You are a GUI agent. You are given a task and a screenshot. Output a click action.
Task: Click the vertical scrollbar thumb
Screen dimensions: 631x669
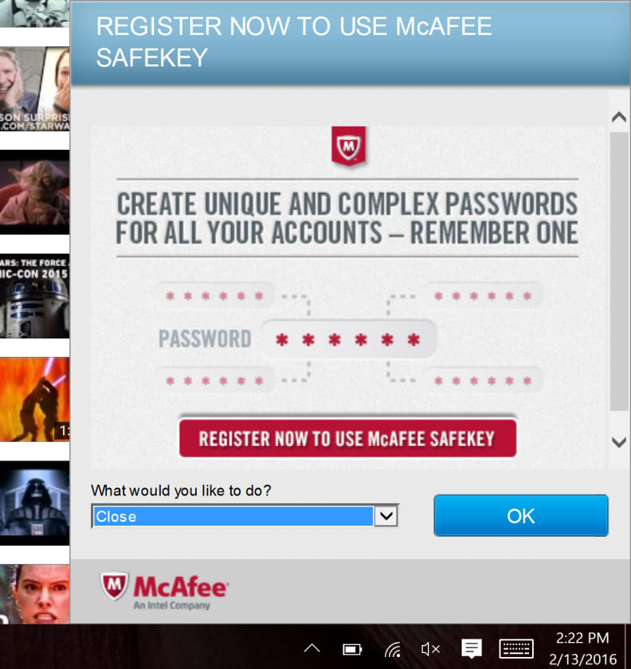click(x=618, y=272)
